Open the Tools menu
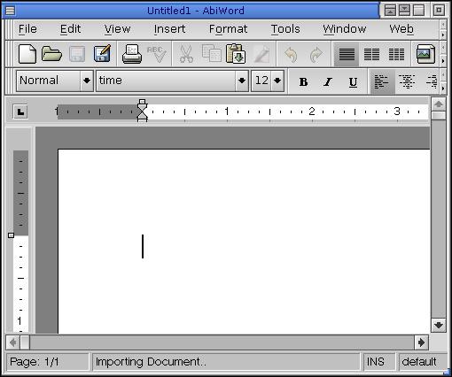Screen dimensions: 452x377 pos(285,29)
